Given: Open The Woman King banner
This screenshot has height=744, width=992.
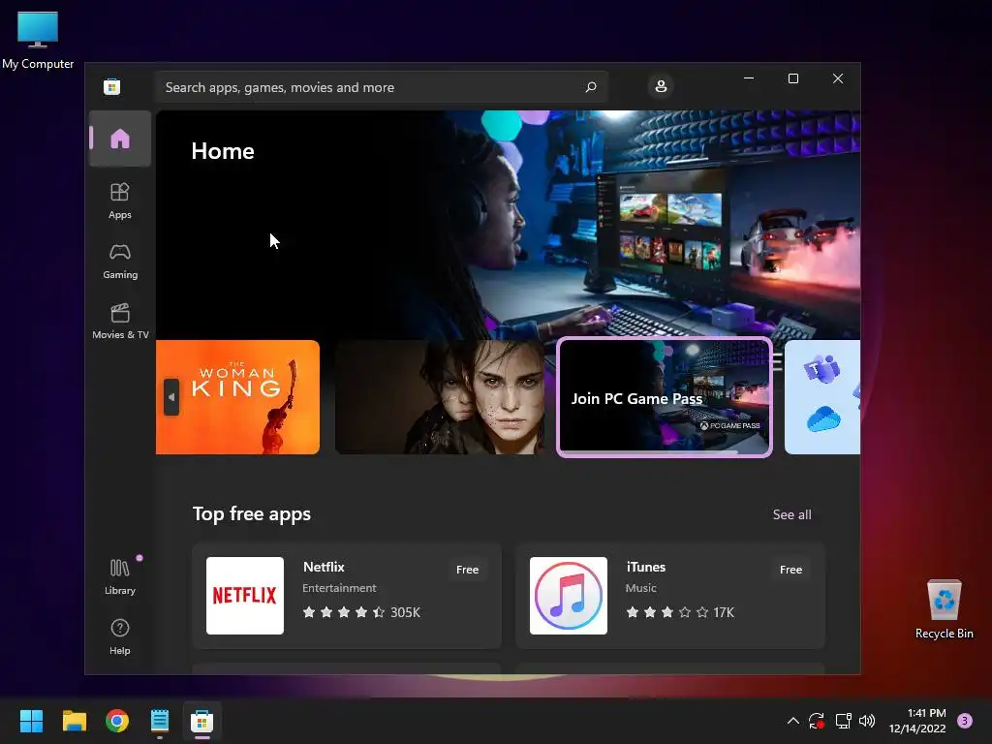Looking at the screenshot, I should 237,397.
